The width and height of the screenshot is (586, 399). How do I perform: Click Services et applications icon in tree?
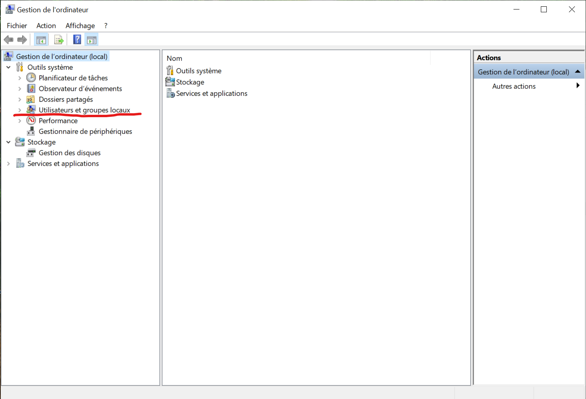point(20,163)
